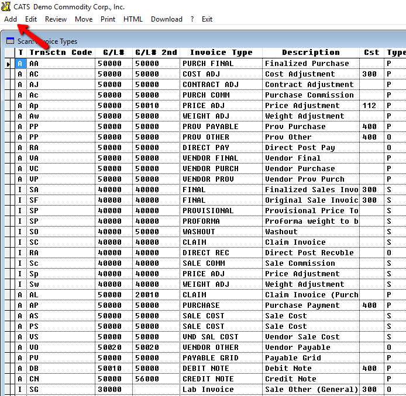This screenshot has height=396, width=406.
Task: Click transaction code Sw
Action: [61, 284]
